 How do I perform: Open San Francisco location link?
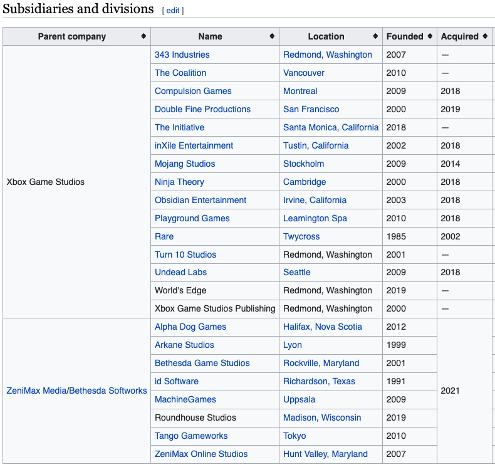click(x=311, y=109)
